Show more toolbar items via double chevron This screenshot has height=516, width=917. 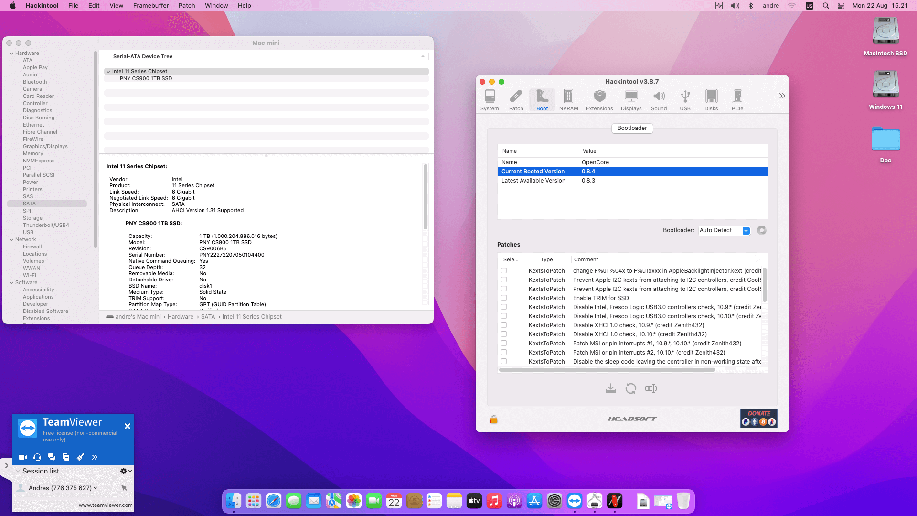pos(782,96)
